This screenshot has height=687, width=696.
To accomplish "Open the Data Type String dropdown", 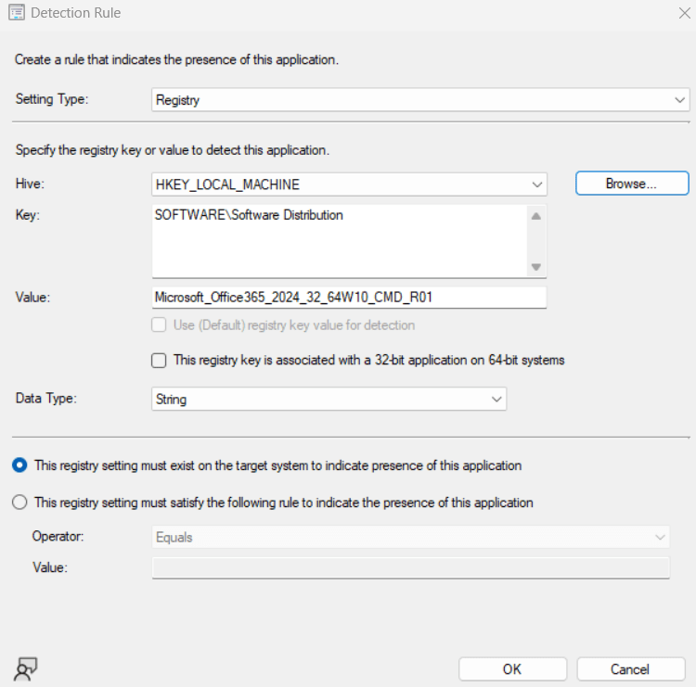I will coord(329,400).
